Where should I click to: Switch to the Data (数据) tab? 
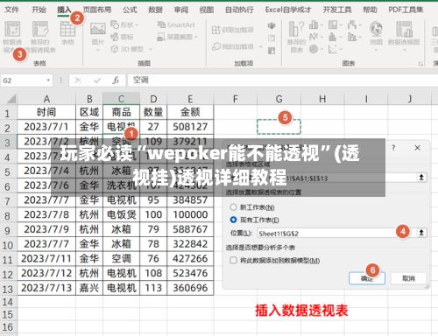(x=155, y=10)
